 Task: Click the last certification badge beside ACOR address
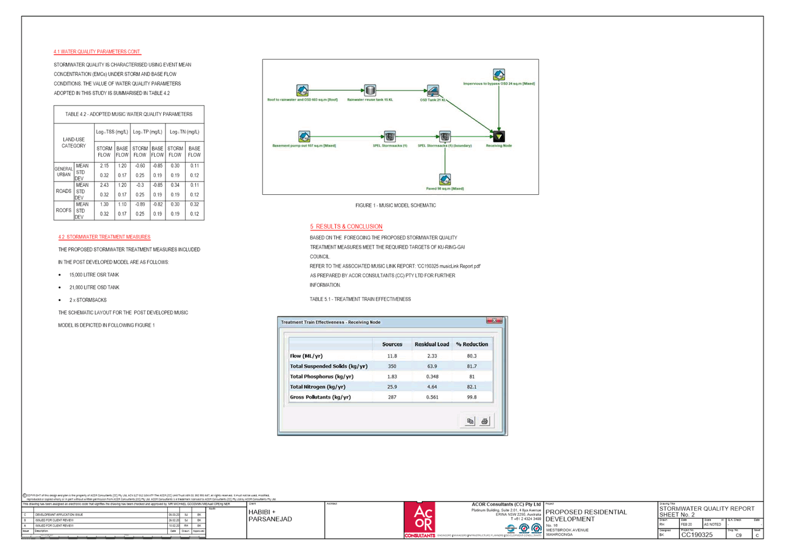536,528
